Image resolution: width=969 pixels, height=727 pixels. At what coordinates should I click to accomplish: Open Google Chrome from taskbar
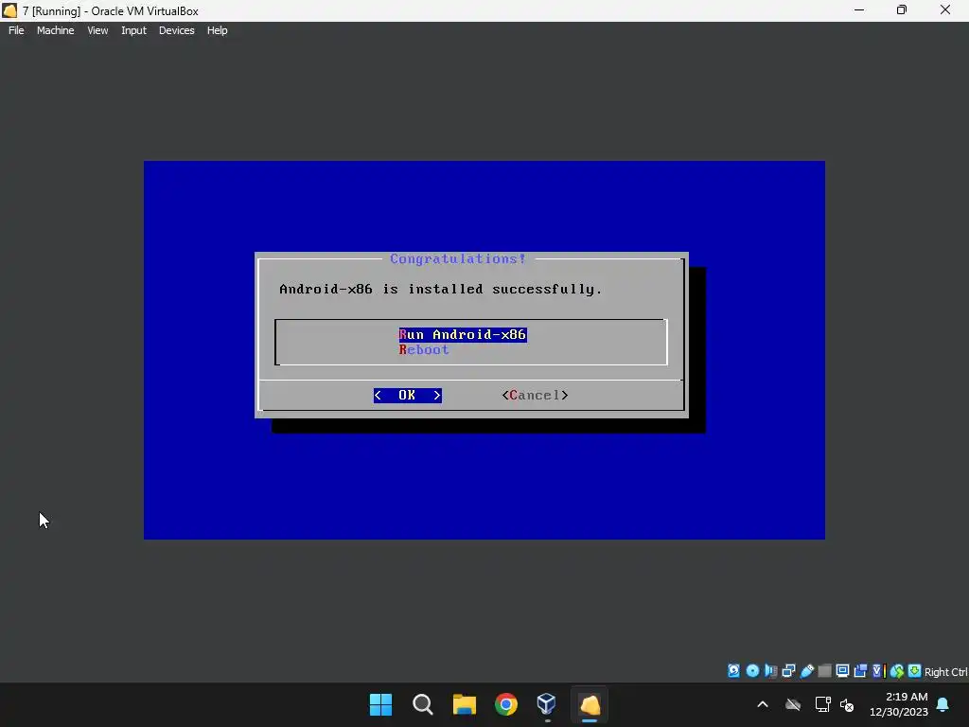tap(506, 704)
